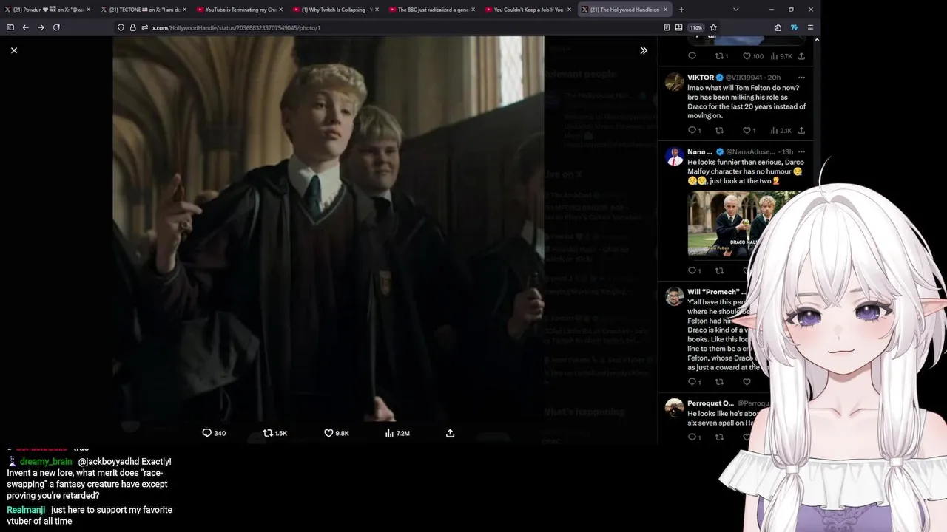View 2.1K analytics on VIKTOR's comment

(x=781, y=131)
